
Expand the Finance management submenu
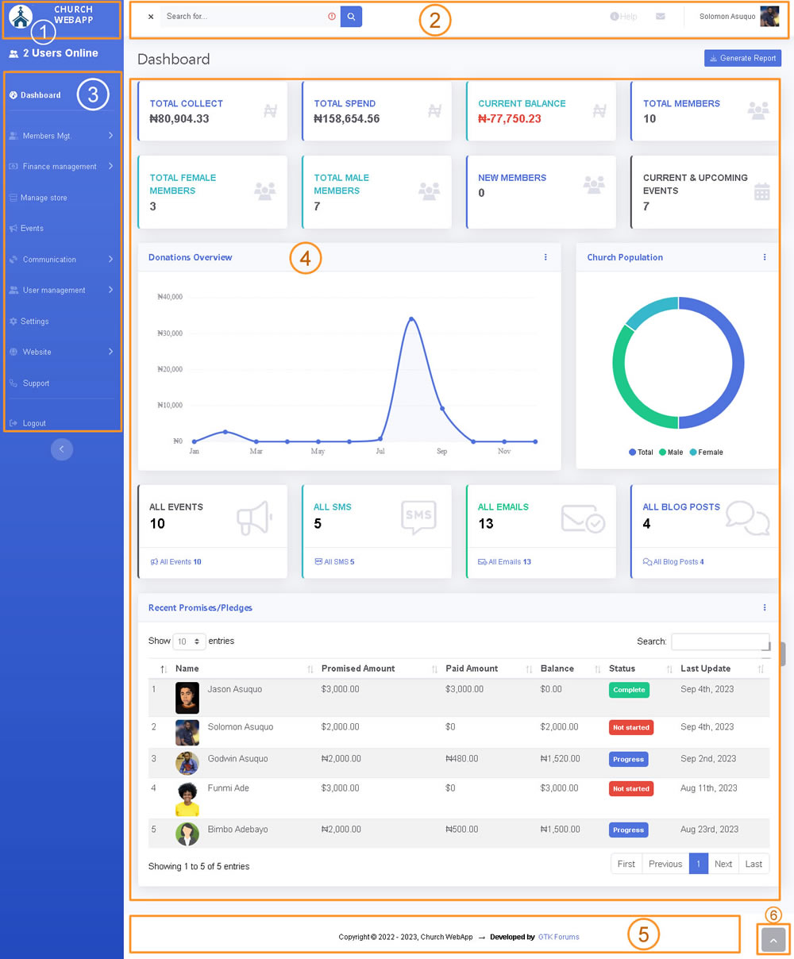[60, 167]
